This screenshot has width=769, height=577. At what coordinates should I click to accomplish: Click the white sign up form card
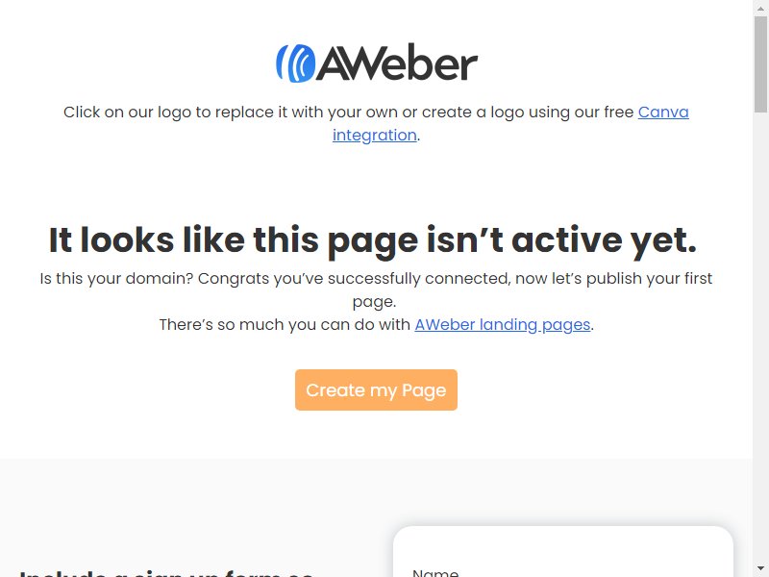[x=563, y=551]
